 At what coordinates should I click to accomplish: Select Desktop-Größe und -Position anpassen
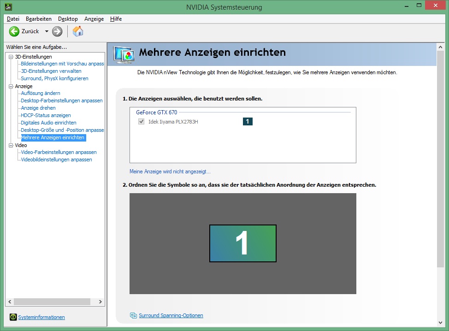click(62, 130)
